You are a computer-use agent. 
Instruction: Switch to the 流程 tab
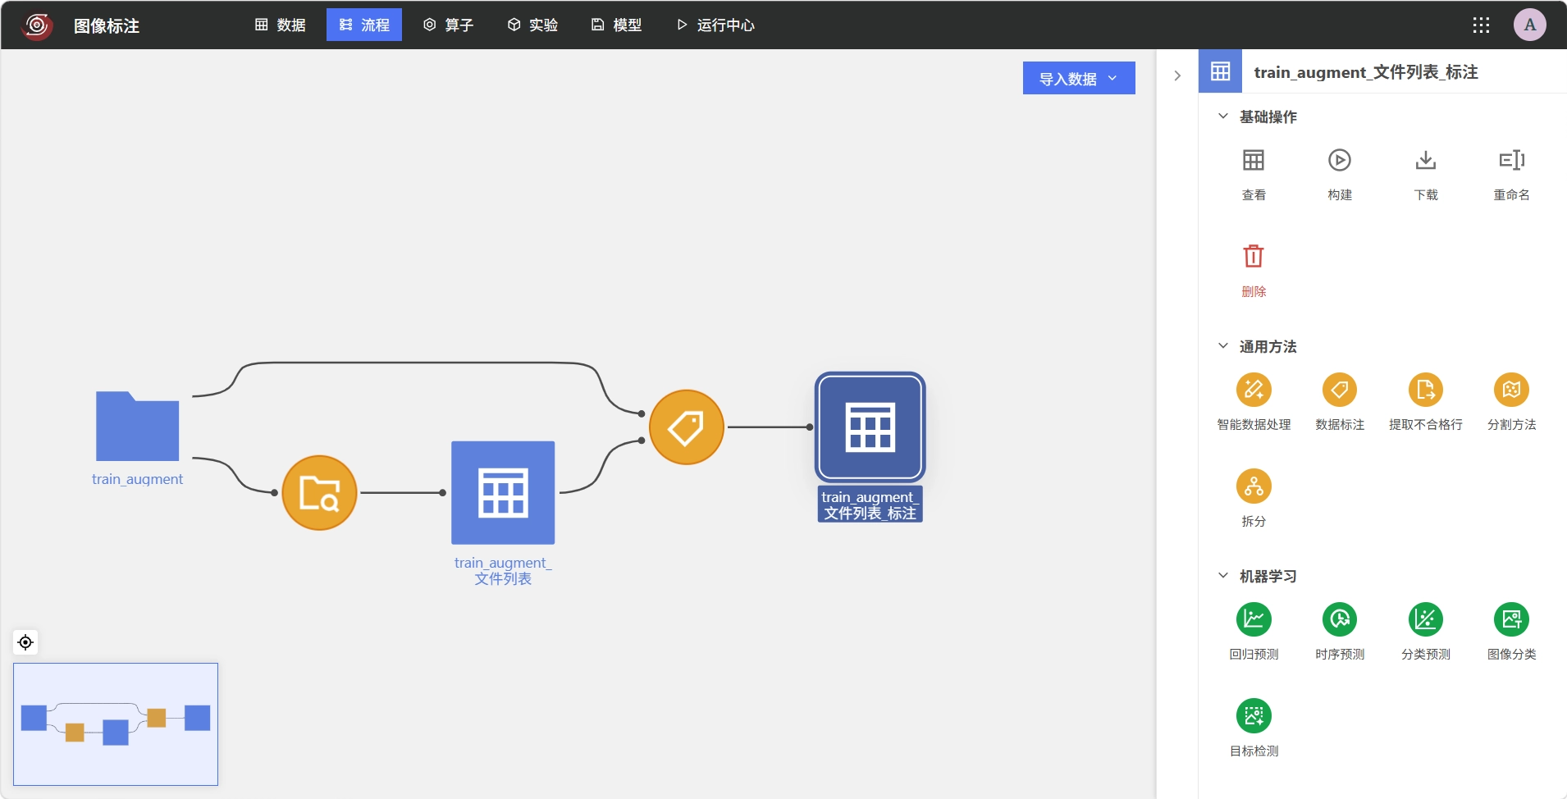tap(364, 25)
